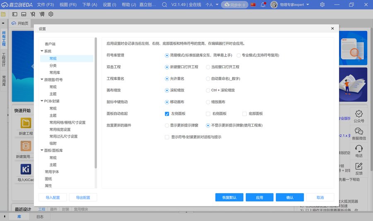Select 缩放画布 radio for middle mouse
Viewport: 373px width, 221px height.
208,102
